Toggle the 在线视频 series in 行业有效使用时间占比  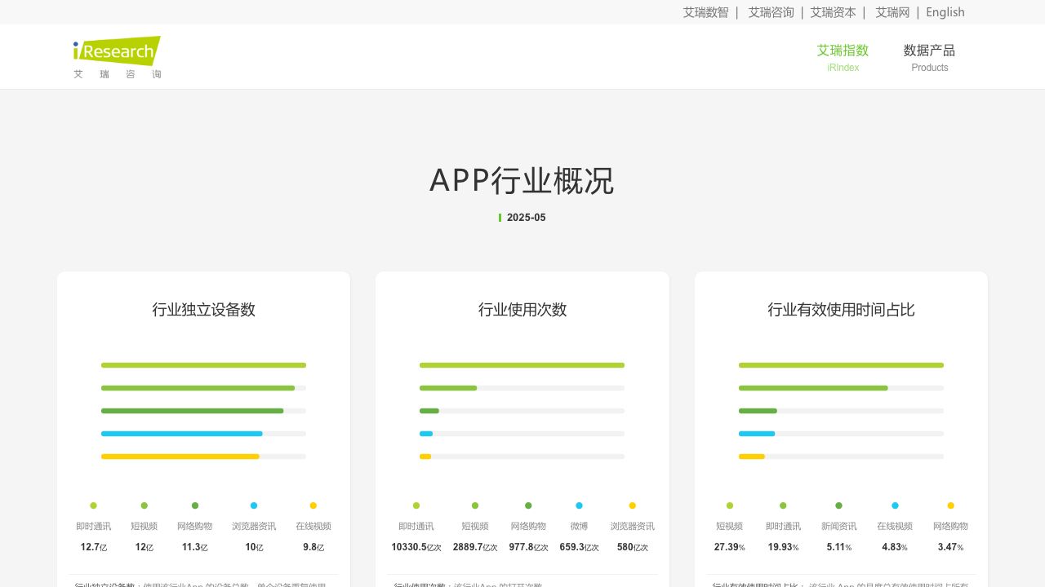point(895,505)
